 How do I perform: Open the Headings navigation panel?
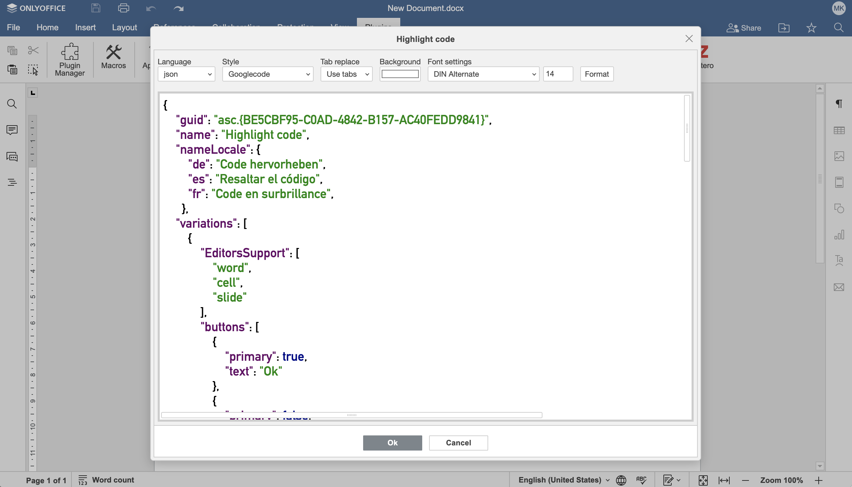click(x=12, y=182)
